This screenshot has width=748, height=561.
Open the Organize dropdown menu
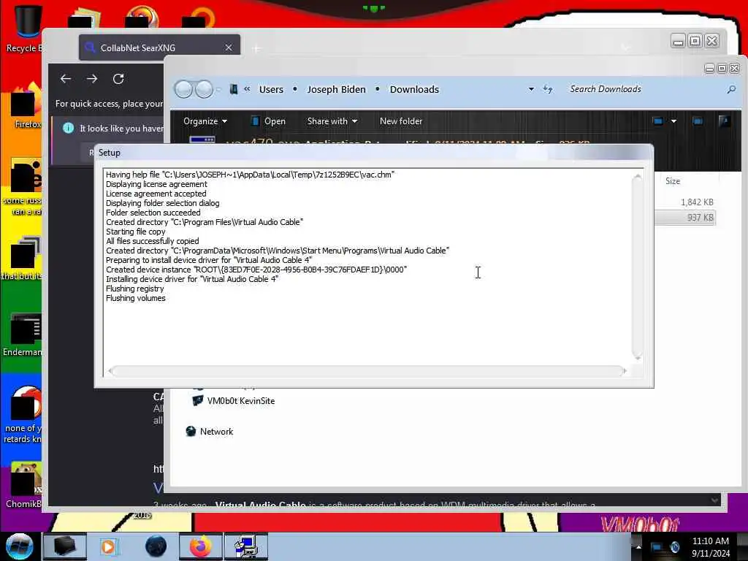205,121
